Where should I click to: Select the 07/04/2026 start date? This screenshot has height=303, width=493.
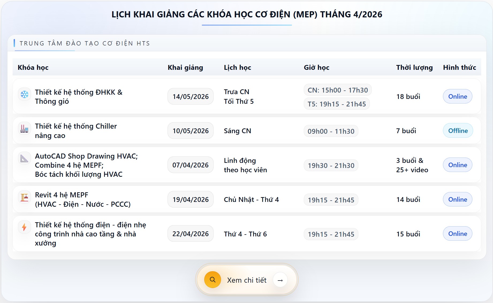pos(190,165)
